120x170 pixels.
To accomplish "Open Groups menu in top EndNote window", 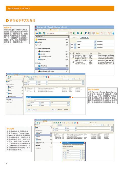I will click(x=55, y=30).
